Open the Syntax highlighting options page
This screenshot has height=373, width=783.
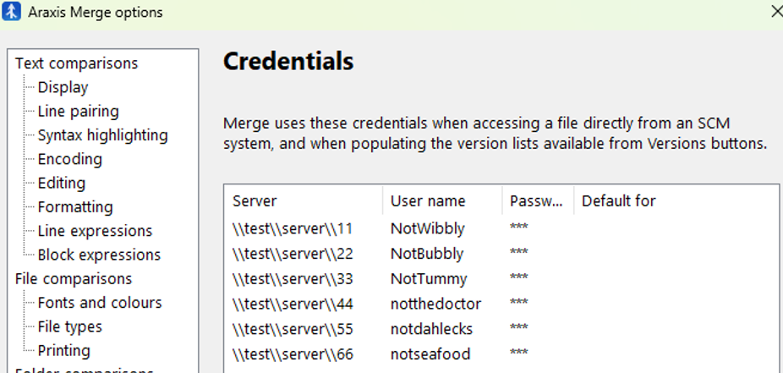103,135
